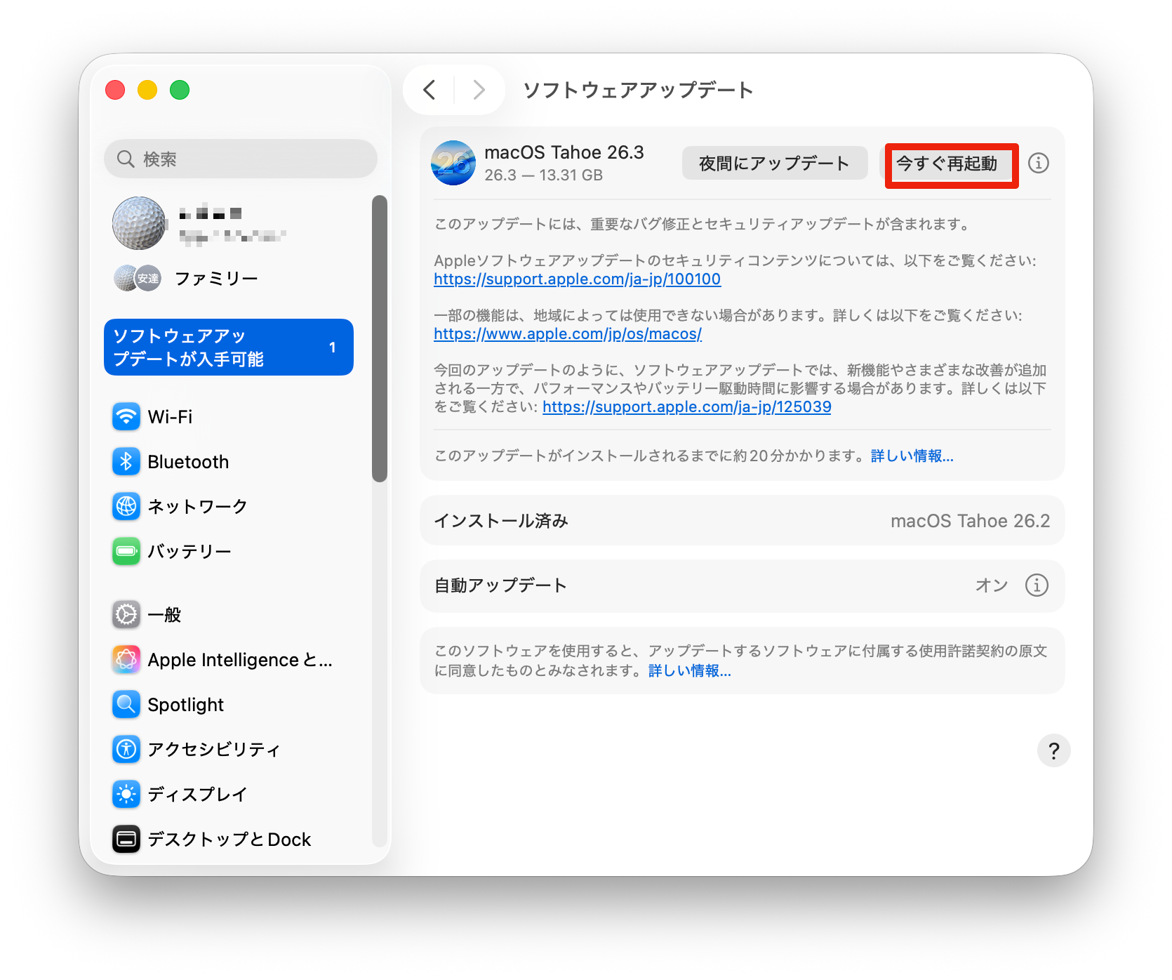
Task: Click the back navigation chevron
Action: (429, 90)
